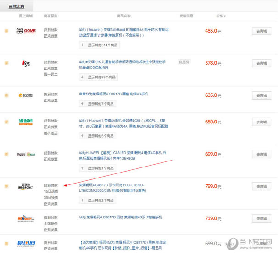Click the Dangdang (当当网) logo
The width and height of the screenshot is (278, 256).
coord(26,122)
